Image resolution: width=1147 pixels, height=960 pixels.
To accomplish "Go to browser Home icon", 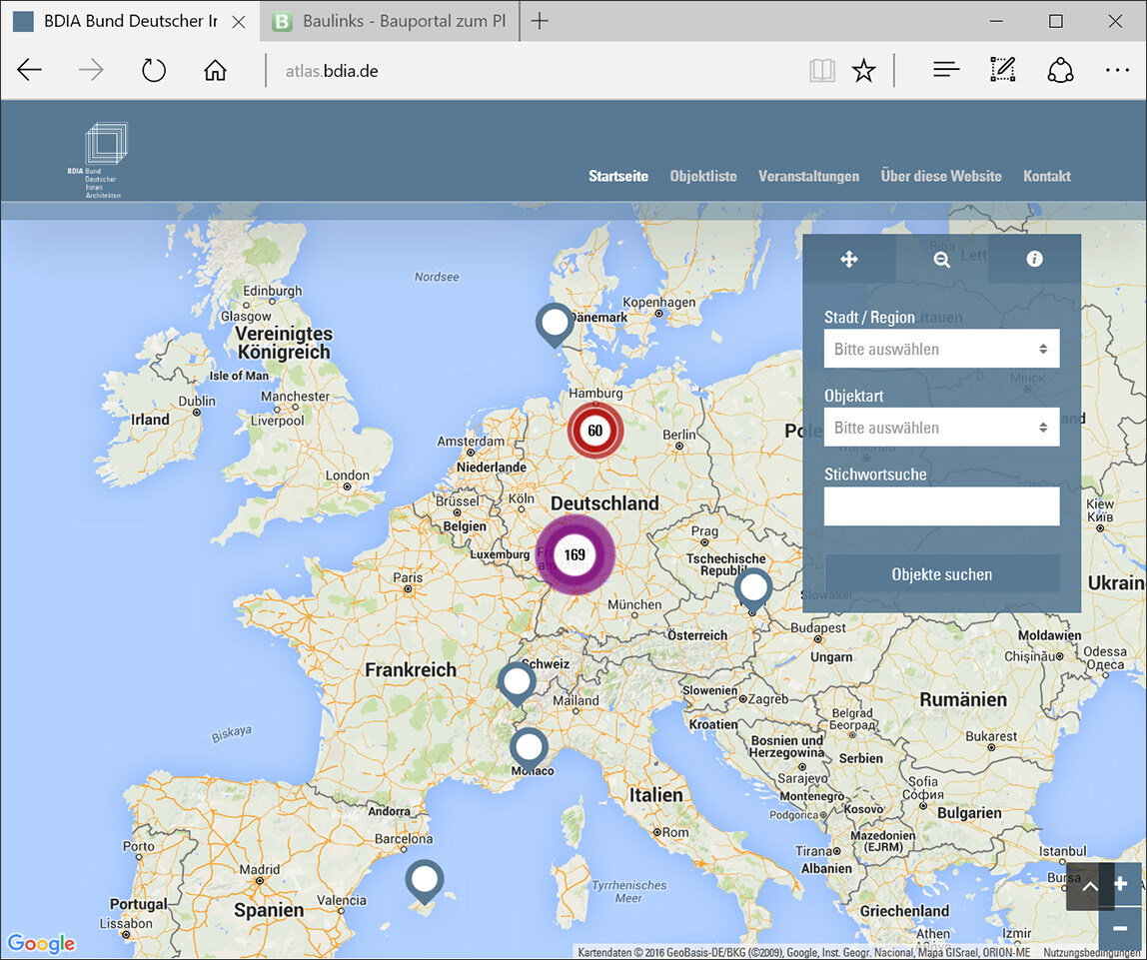I will [x=215, y=70].
